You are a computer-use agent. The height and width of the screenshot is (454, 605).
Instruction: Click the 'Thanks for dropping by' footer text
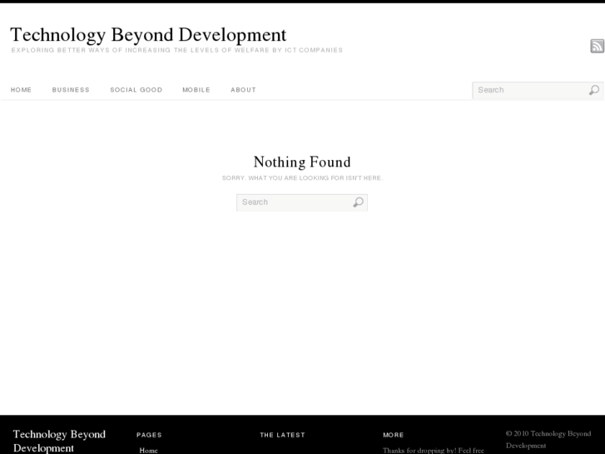[x=434, y=451]
